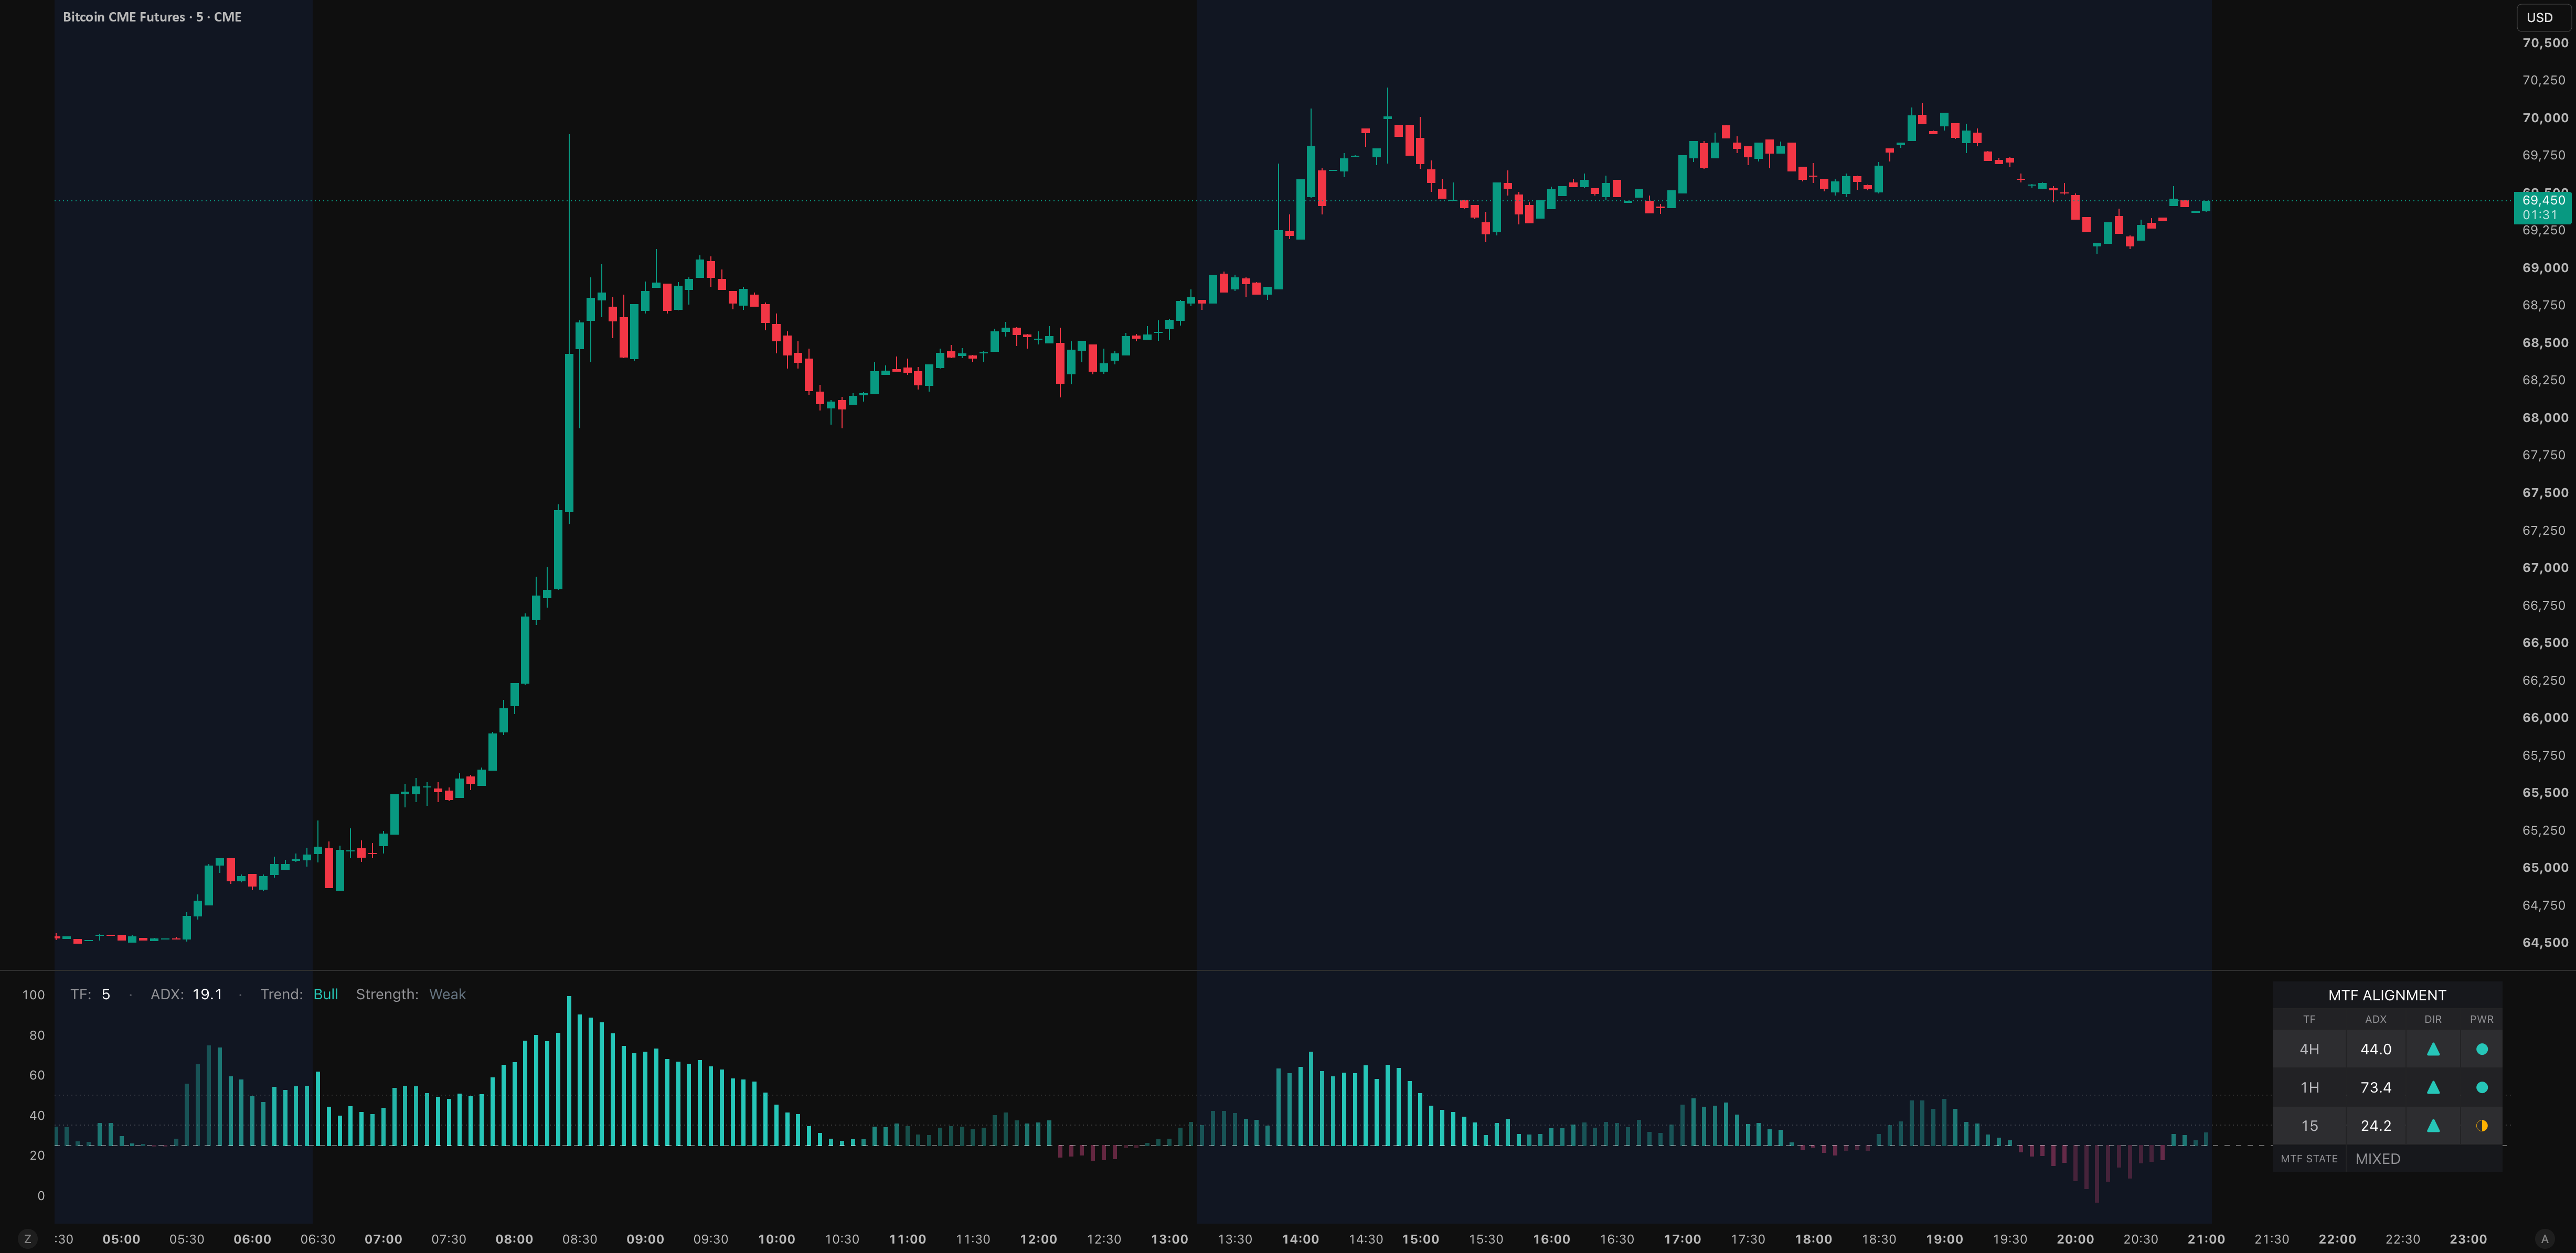
Task: Click the 09:00 time axis label
Action: pyautogui.click(x=645, y=1239)
